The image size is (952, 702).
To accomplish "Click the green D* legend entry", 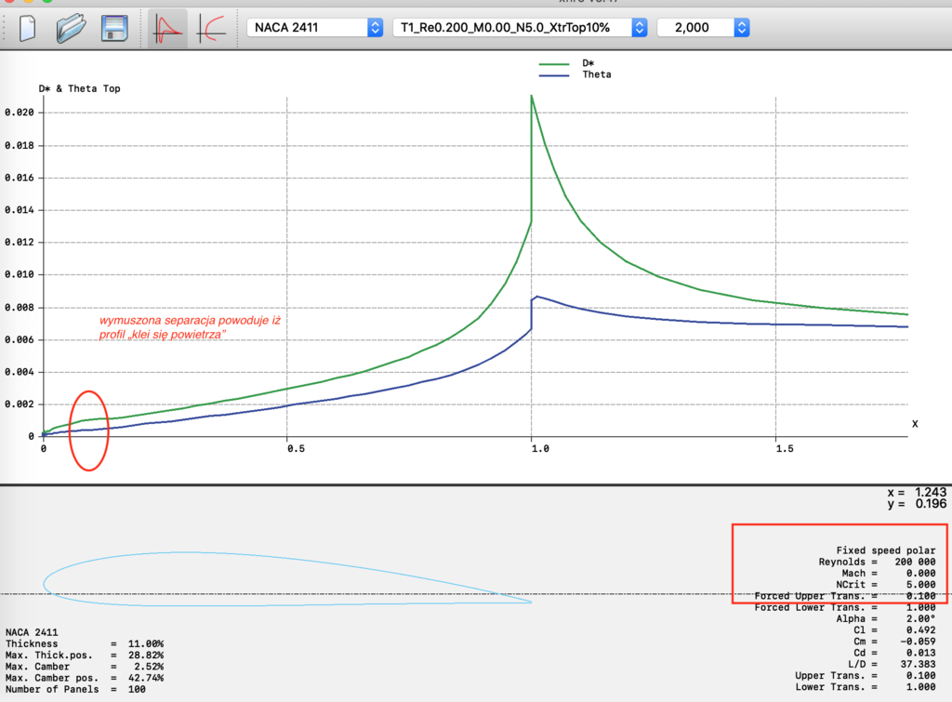I will tap(588, 63).
